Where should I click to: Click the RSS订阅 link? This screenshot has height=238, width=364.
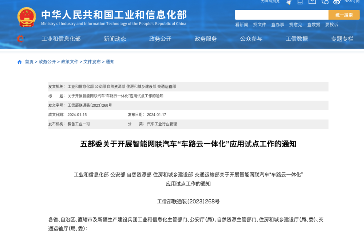352,1
